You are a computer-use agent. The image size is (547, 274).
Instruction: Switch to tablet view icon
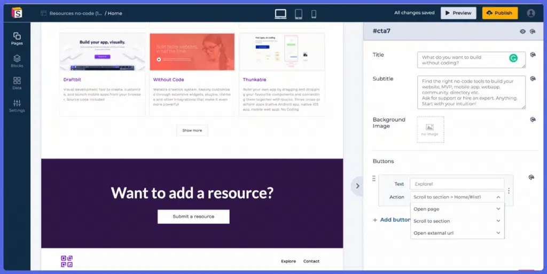(299, 14)
